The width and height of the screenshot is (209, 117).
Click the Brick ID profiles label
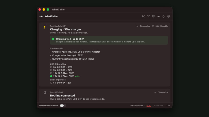coord(58,80)
